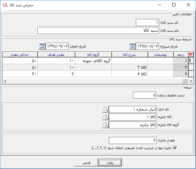This screenshot has width=196, height=169.
Task: Select the cell کالا ۳ in row two
Action: click(130, 67)
